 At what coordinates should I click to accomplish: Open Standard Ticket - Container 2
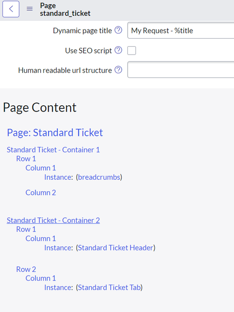53,220
